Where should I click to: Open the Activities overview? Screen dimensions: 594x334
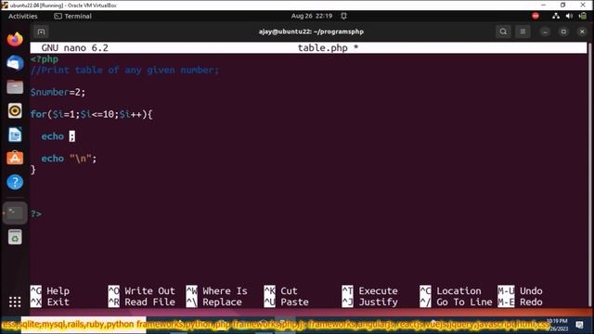click(x=22, y=16)
